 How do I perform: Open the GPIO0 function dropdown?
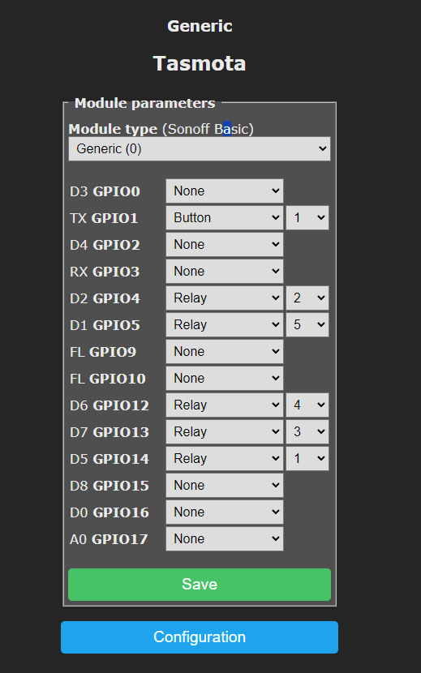[225, 191]
